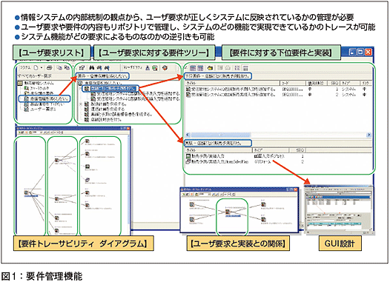
Task: Minimize the main application window
Action: point(352,52)
